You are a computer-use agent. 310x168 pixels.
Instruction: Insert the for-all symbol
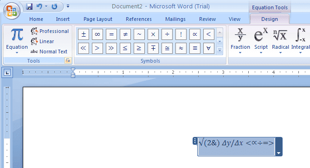[208, 48]
